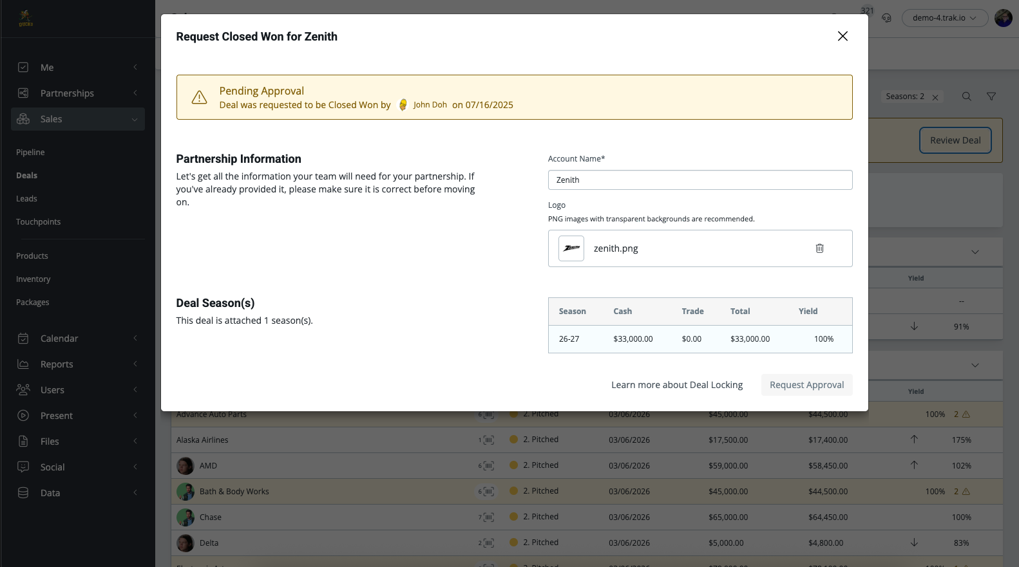This screenshot has width=1019, height=567.
Task: Open the Deals submenu item
Action: point(26,176)
